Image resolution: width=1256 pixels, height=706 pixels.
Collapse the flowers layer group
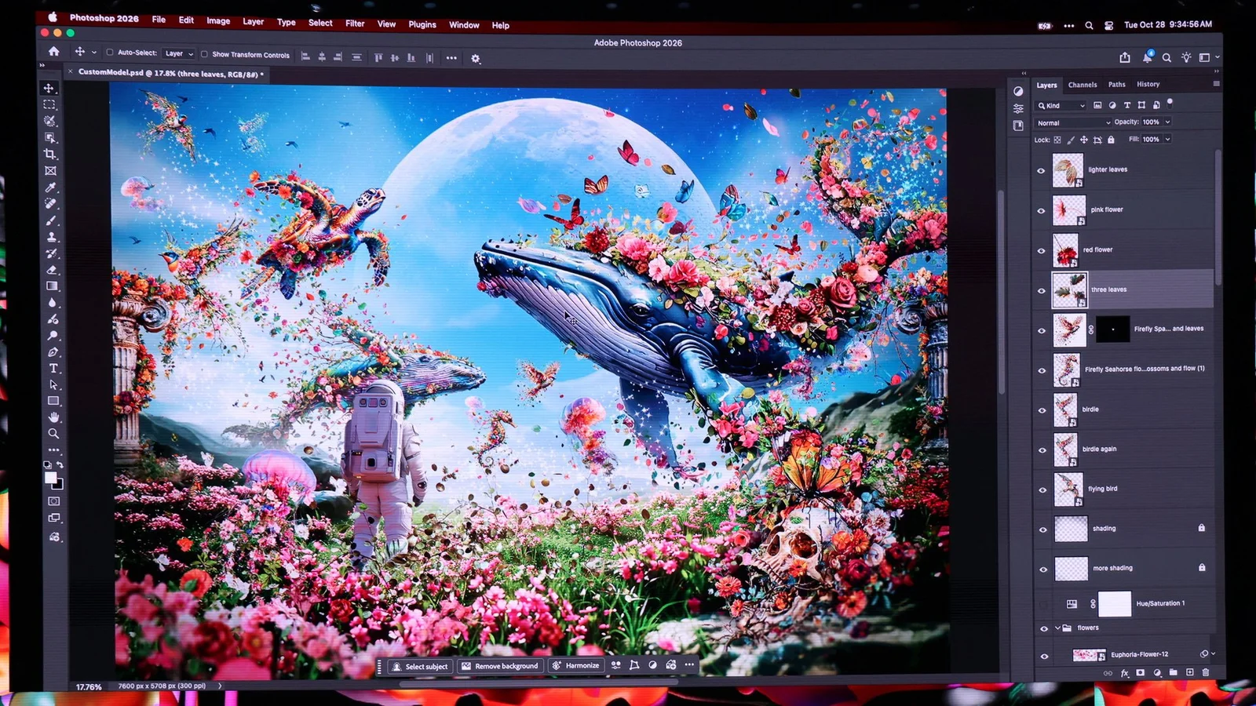(x=1057, y=628)
